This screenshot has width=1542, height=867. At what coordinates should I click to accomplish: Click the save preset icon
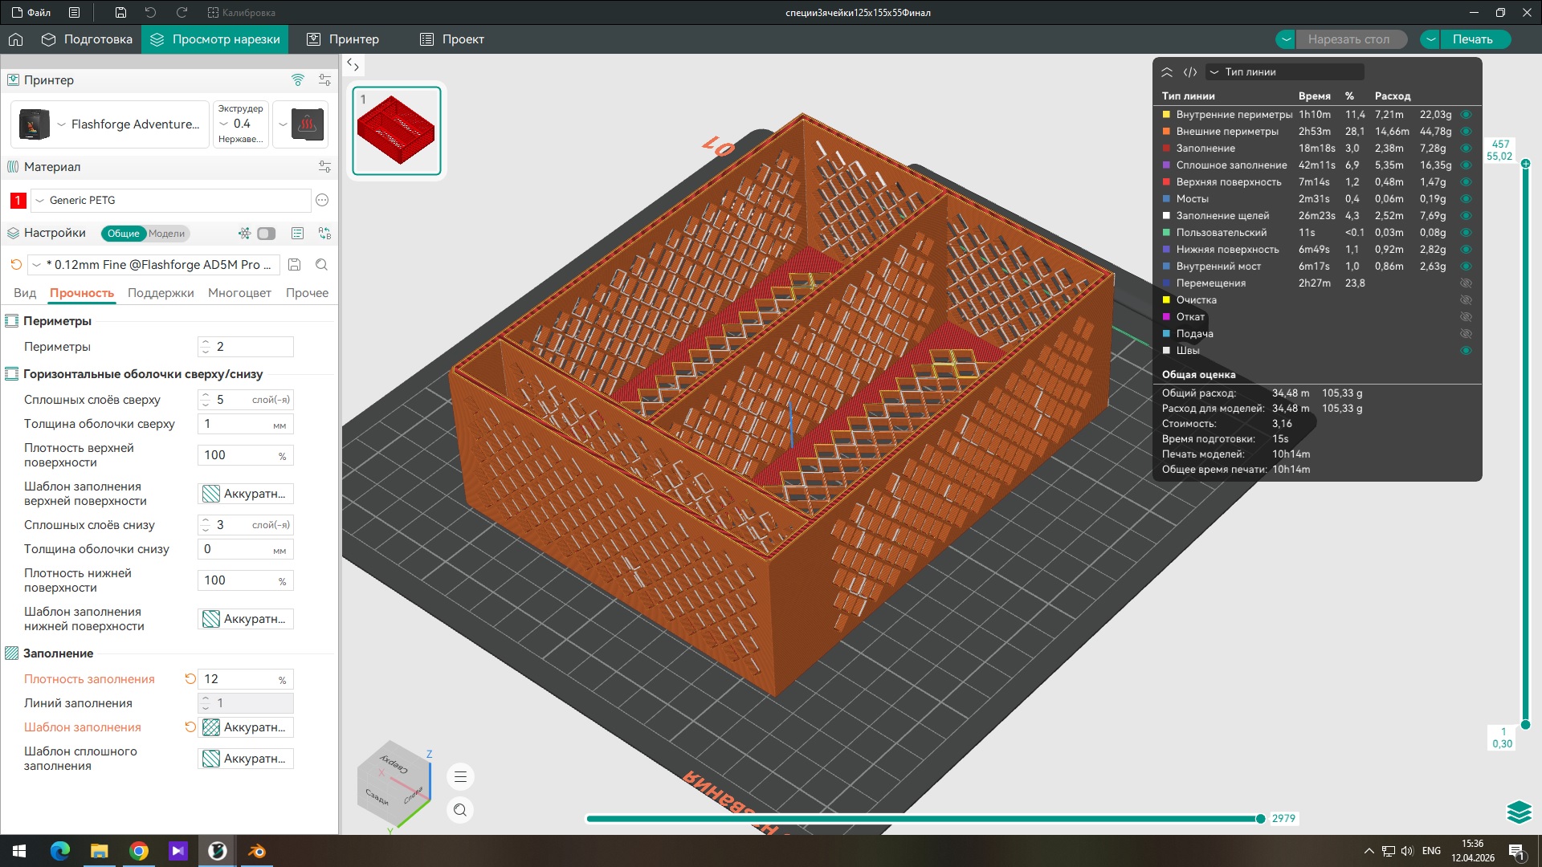point(294,264)
